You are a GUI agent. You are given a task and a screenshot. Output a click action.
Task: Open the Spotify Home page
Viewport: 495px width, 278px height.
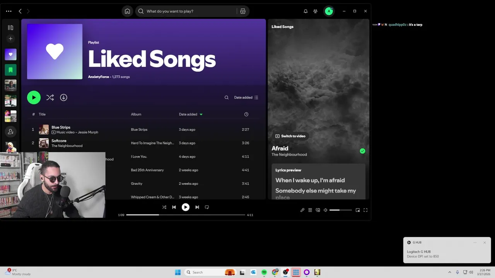(127, 11)
